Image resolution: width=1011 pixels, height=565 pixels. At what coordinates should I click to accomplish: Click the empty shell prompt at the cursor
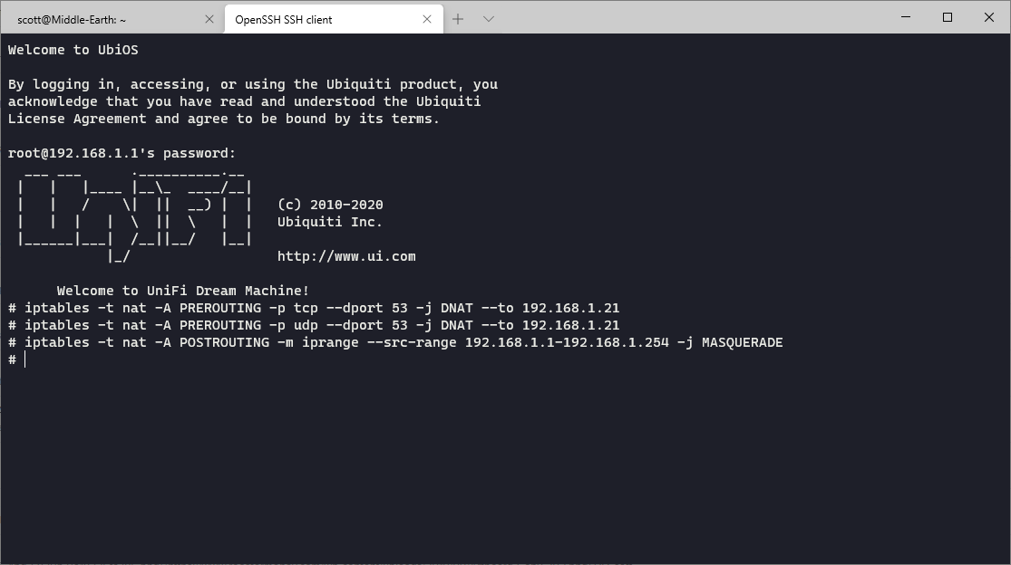(x=25, y=359)
